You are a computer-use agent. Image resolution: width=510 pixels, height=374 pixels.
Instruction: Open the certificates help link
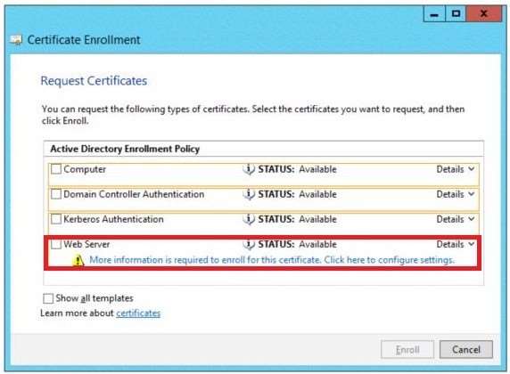[x=138, y=313]
